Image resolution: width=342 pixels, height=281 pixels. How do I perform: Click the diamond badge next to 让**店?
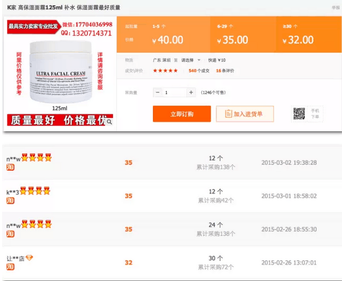[x=29, y=258]
